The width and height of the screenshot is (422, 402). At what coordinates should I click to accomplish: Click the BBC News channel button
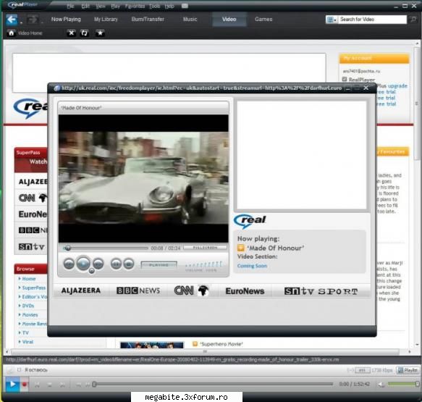[138, 290]
